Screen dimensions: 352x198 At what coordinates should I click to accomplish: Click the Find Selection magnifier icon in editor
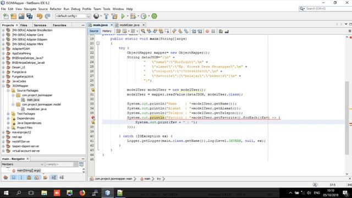coord(143,31)
